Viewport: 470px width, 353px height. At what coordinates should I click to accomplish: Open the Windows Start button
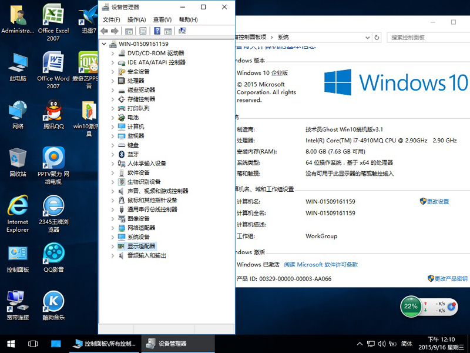pyautogui.click(x=11, y=344)
